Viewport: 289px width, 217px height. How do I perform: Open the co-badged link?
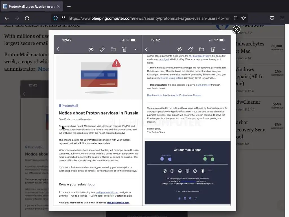click(163, 59)
